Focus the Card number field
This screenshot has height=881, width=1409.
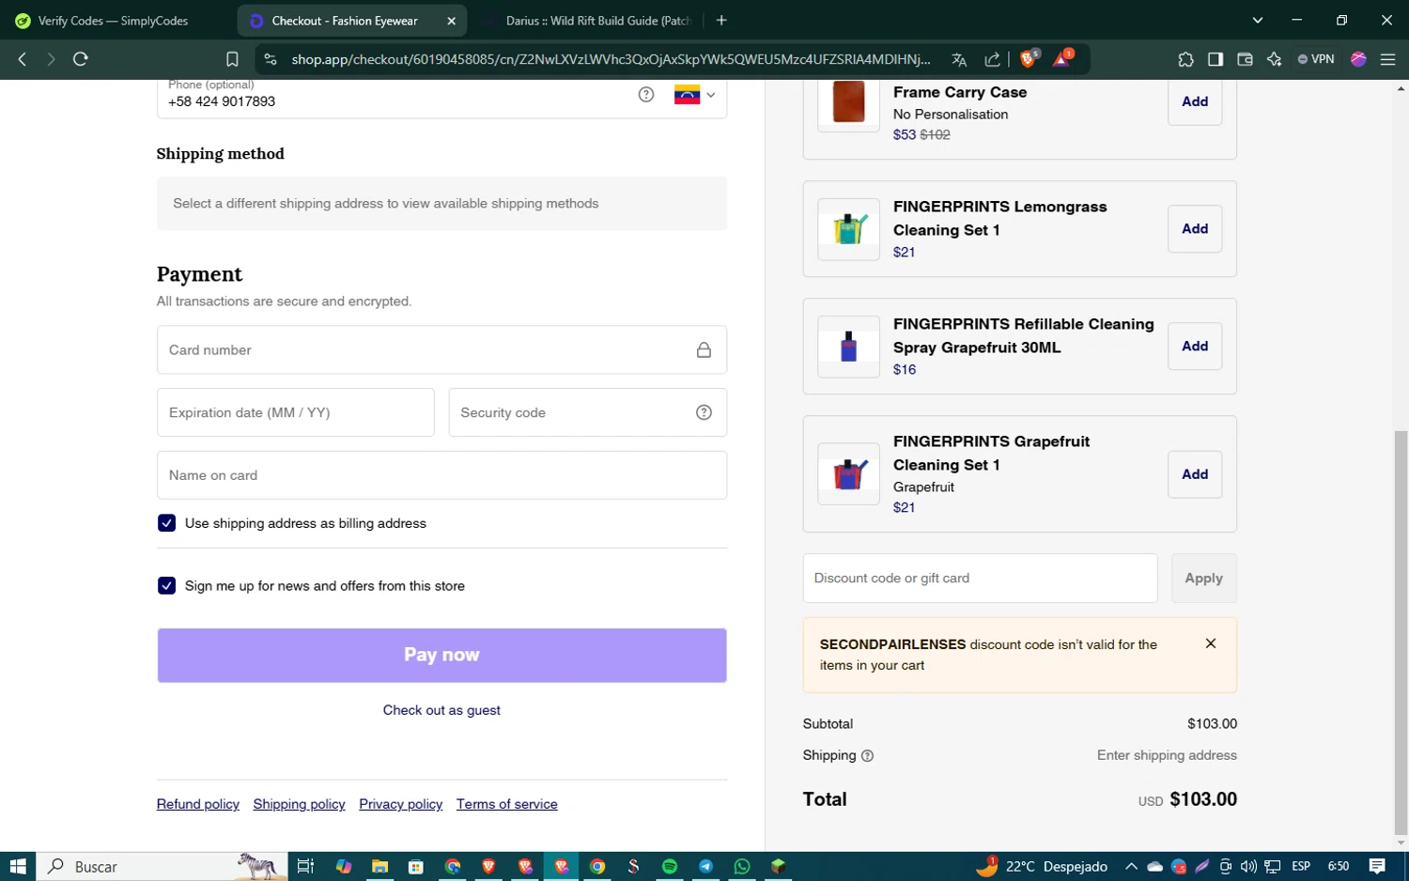point(441,350)
